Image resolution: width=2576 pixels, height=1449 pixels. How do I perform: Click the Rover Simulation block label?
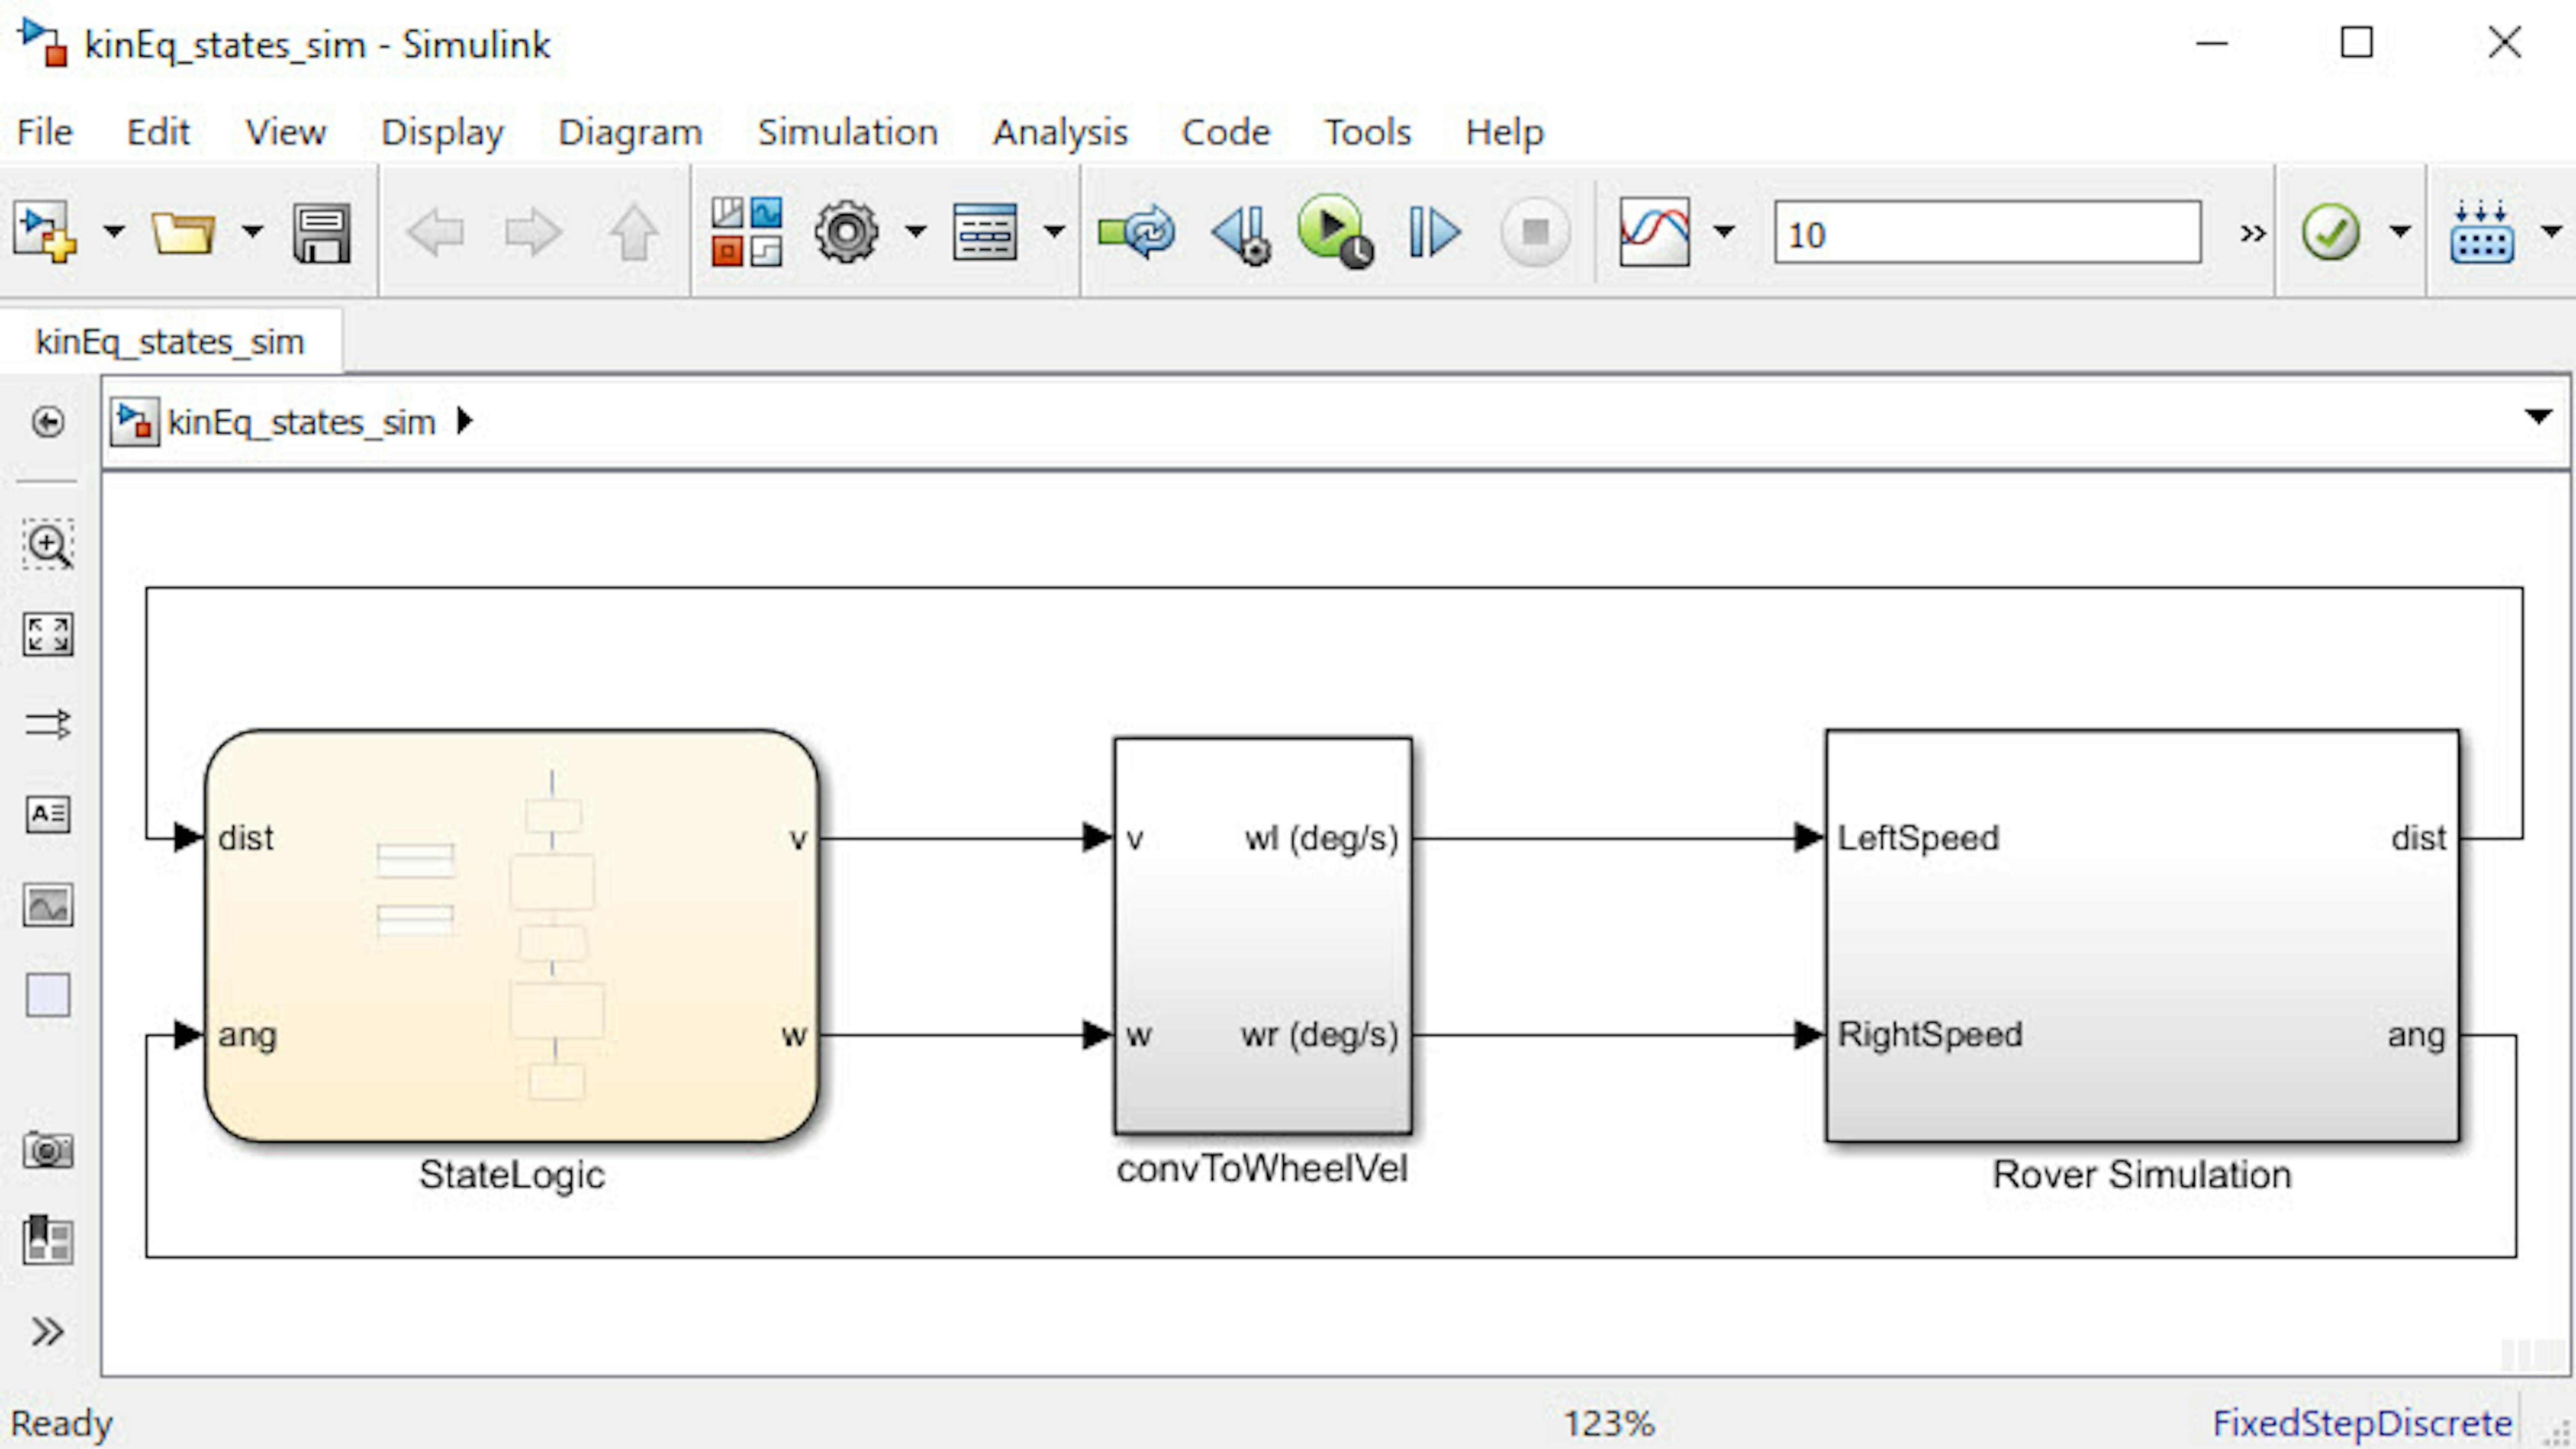click(2142, 1175)
